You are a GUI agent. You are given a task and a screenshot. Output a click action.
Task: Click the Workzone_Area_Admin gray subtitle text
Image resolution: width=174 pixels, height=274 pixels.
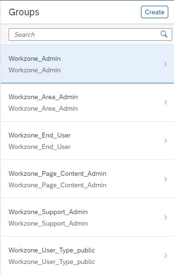pyautogui.click(x=43, y=108)
